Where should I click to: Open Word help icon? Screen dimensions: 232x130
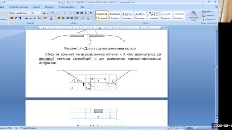[216, 7]
